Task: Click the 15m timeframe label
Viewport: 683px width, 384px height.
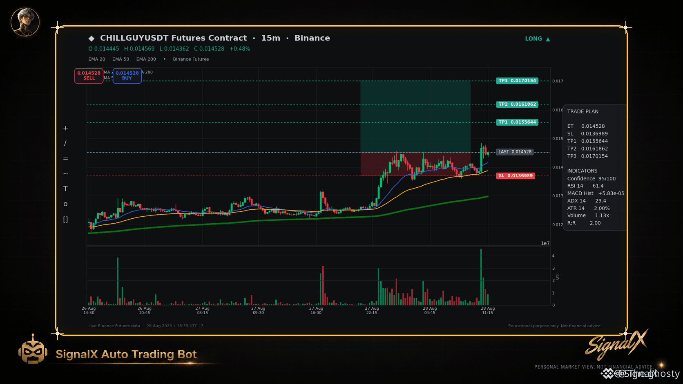Action: [271, 38]
